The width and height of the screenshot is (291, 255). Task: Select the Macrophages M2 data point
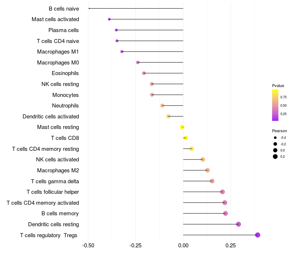pos(207,170)
